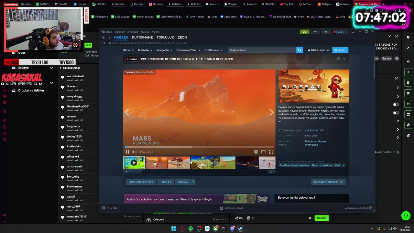Click the Takip Et button
The image size is (414, 233).
pyautogui.click(x=165, y=182)
